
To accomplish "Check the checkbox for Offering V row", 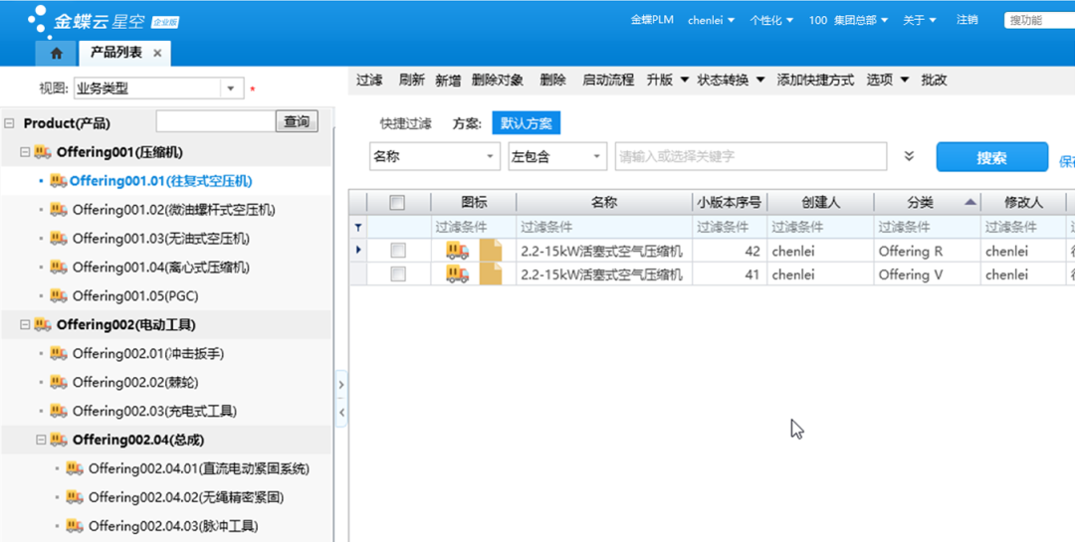I will click(397, 274).
